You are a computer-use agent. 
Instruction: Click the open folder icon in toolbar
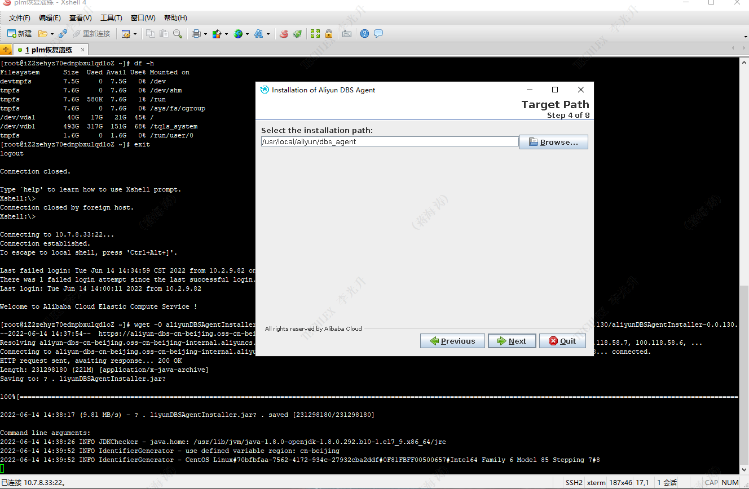[43, 34]
